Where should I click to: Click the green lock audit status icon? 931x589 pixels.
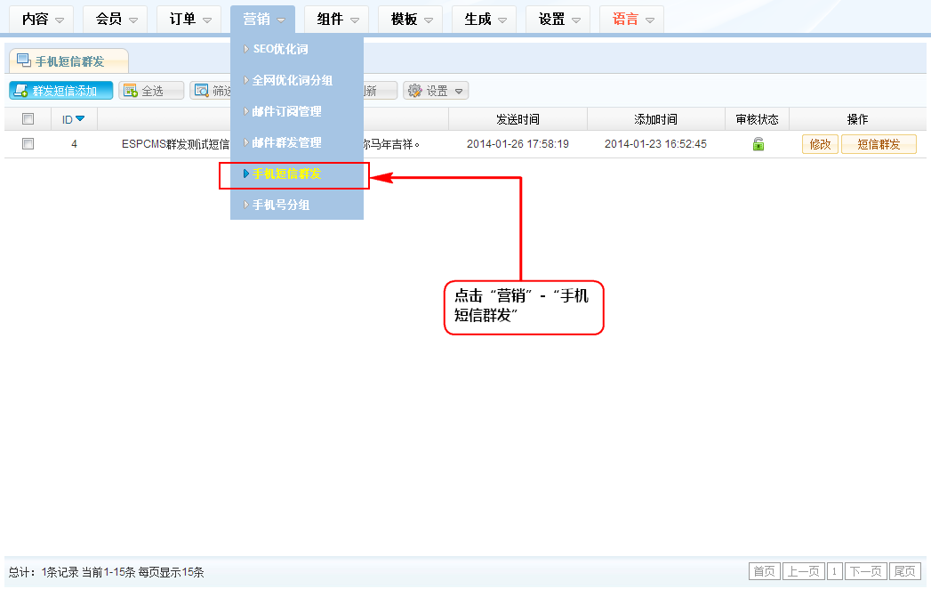coord(758,144)
